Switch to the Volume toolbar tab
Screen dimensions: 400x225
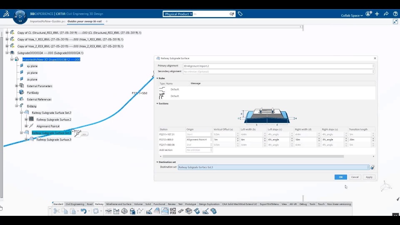[138, 204]
